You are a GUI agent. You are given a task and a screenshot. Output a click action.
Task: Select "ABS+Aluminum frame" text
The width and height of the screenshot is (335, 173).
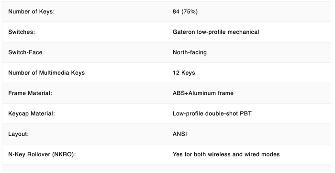coord(203,93)
